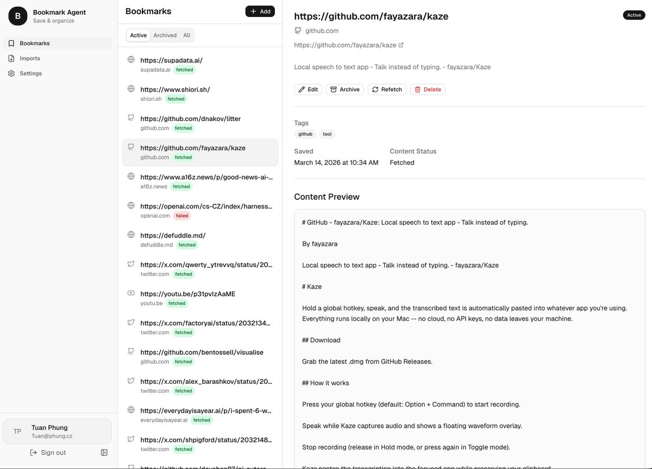This screenshot has height=469, width=652.
Task: Click the tool tag chip
Action: click(327, 134)
